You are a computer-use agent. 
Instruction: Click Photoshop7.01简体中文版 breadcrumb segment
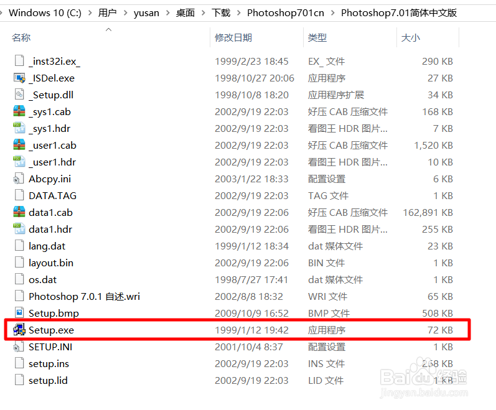click(x=399, y=13)
